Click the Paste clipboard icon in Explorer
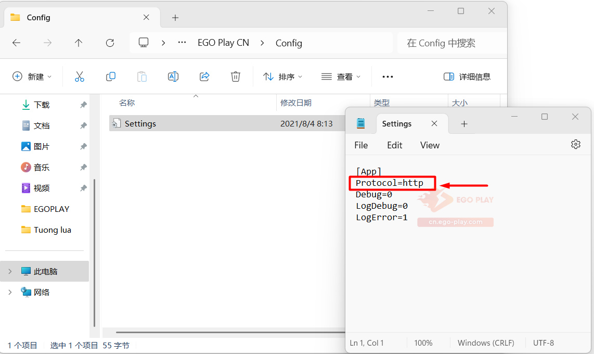 tap(141, 77)
